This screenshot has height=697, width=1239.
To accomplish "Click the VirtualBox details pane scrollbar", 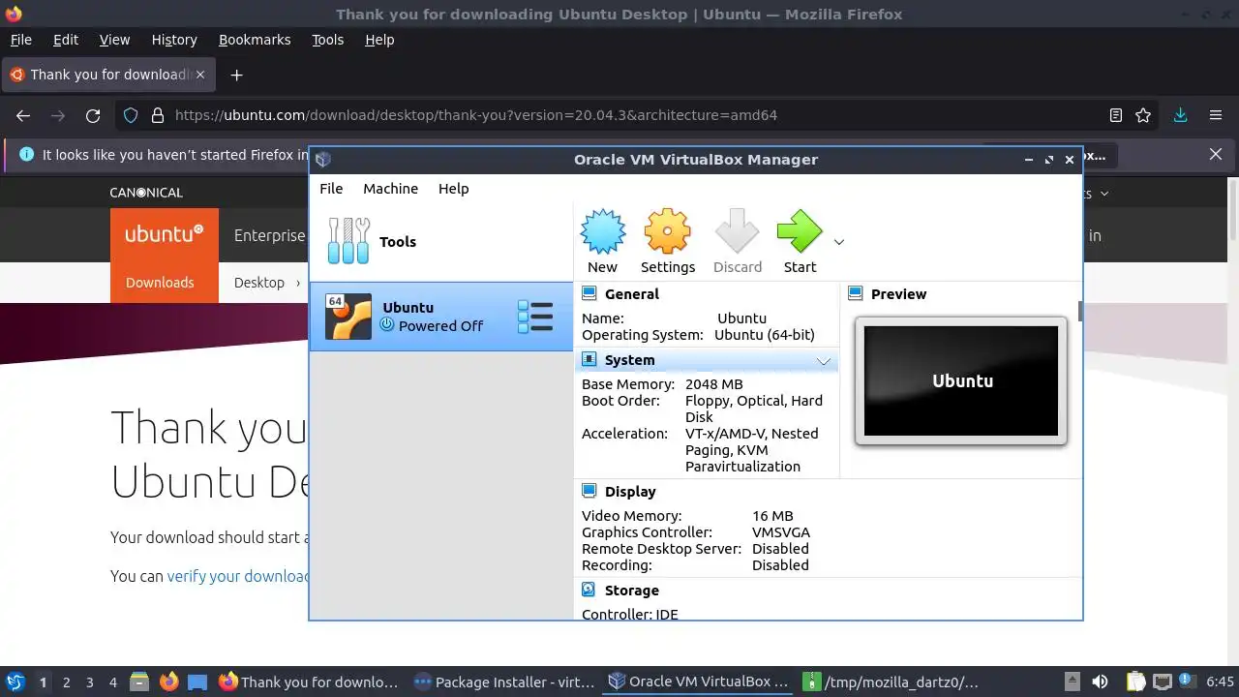I will click(1079, 311).
